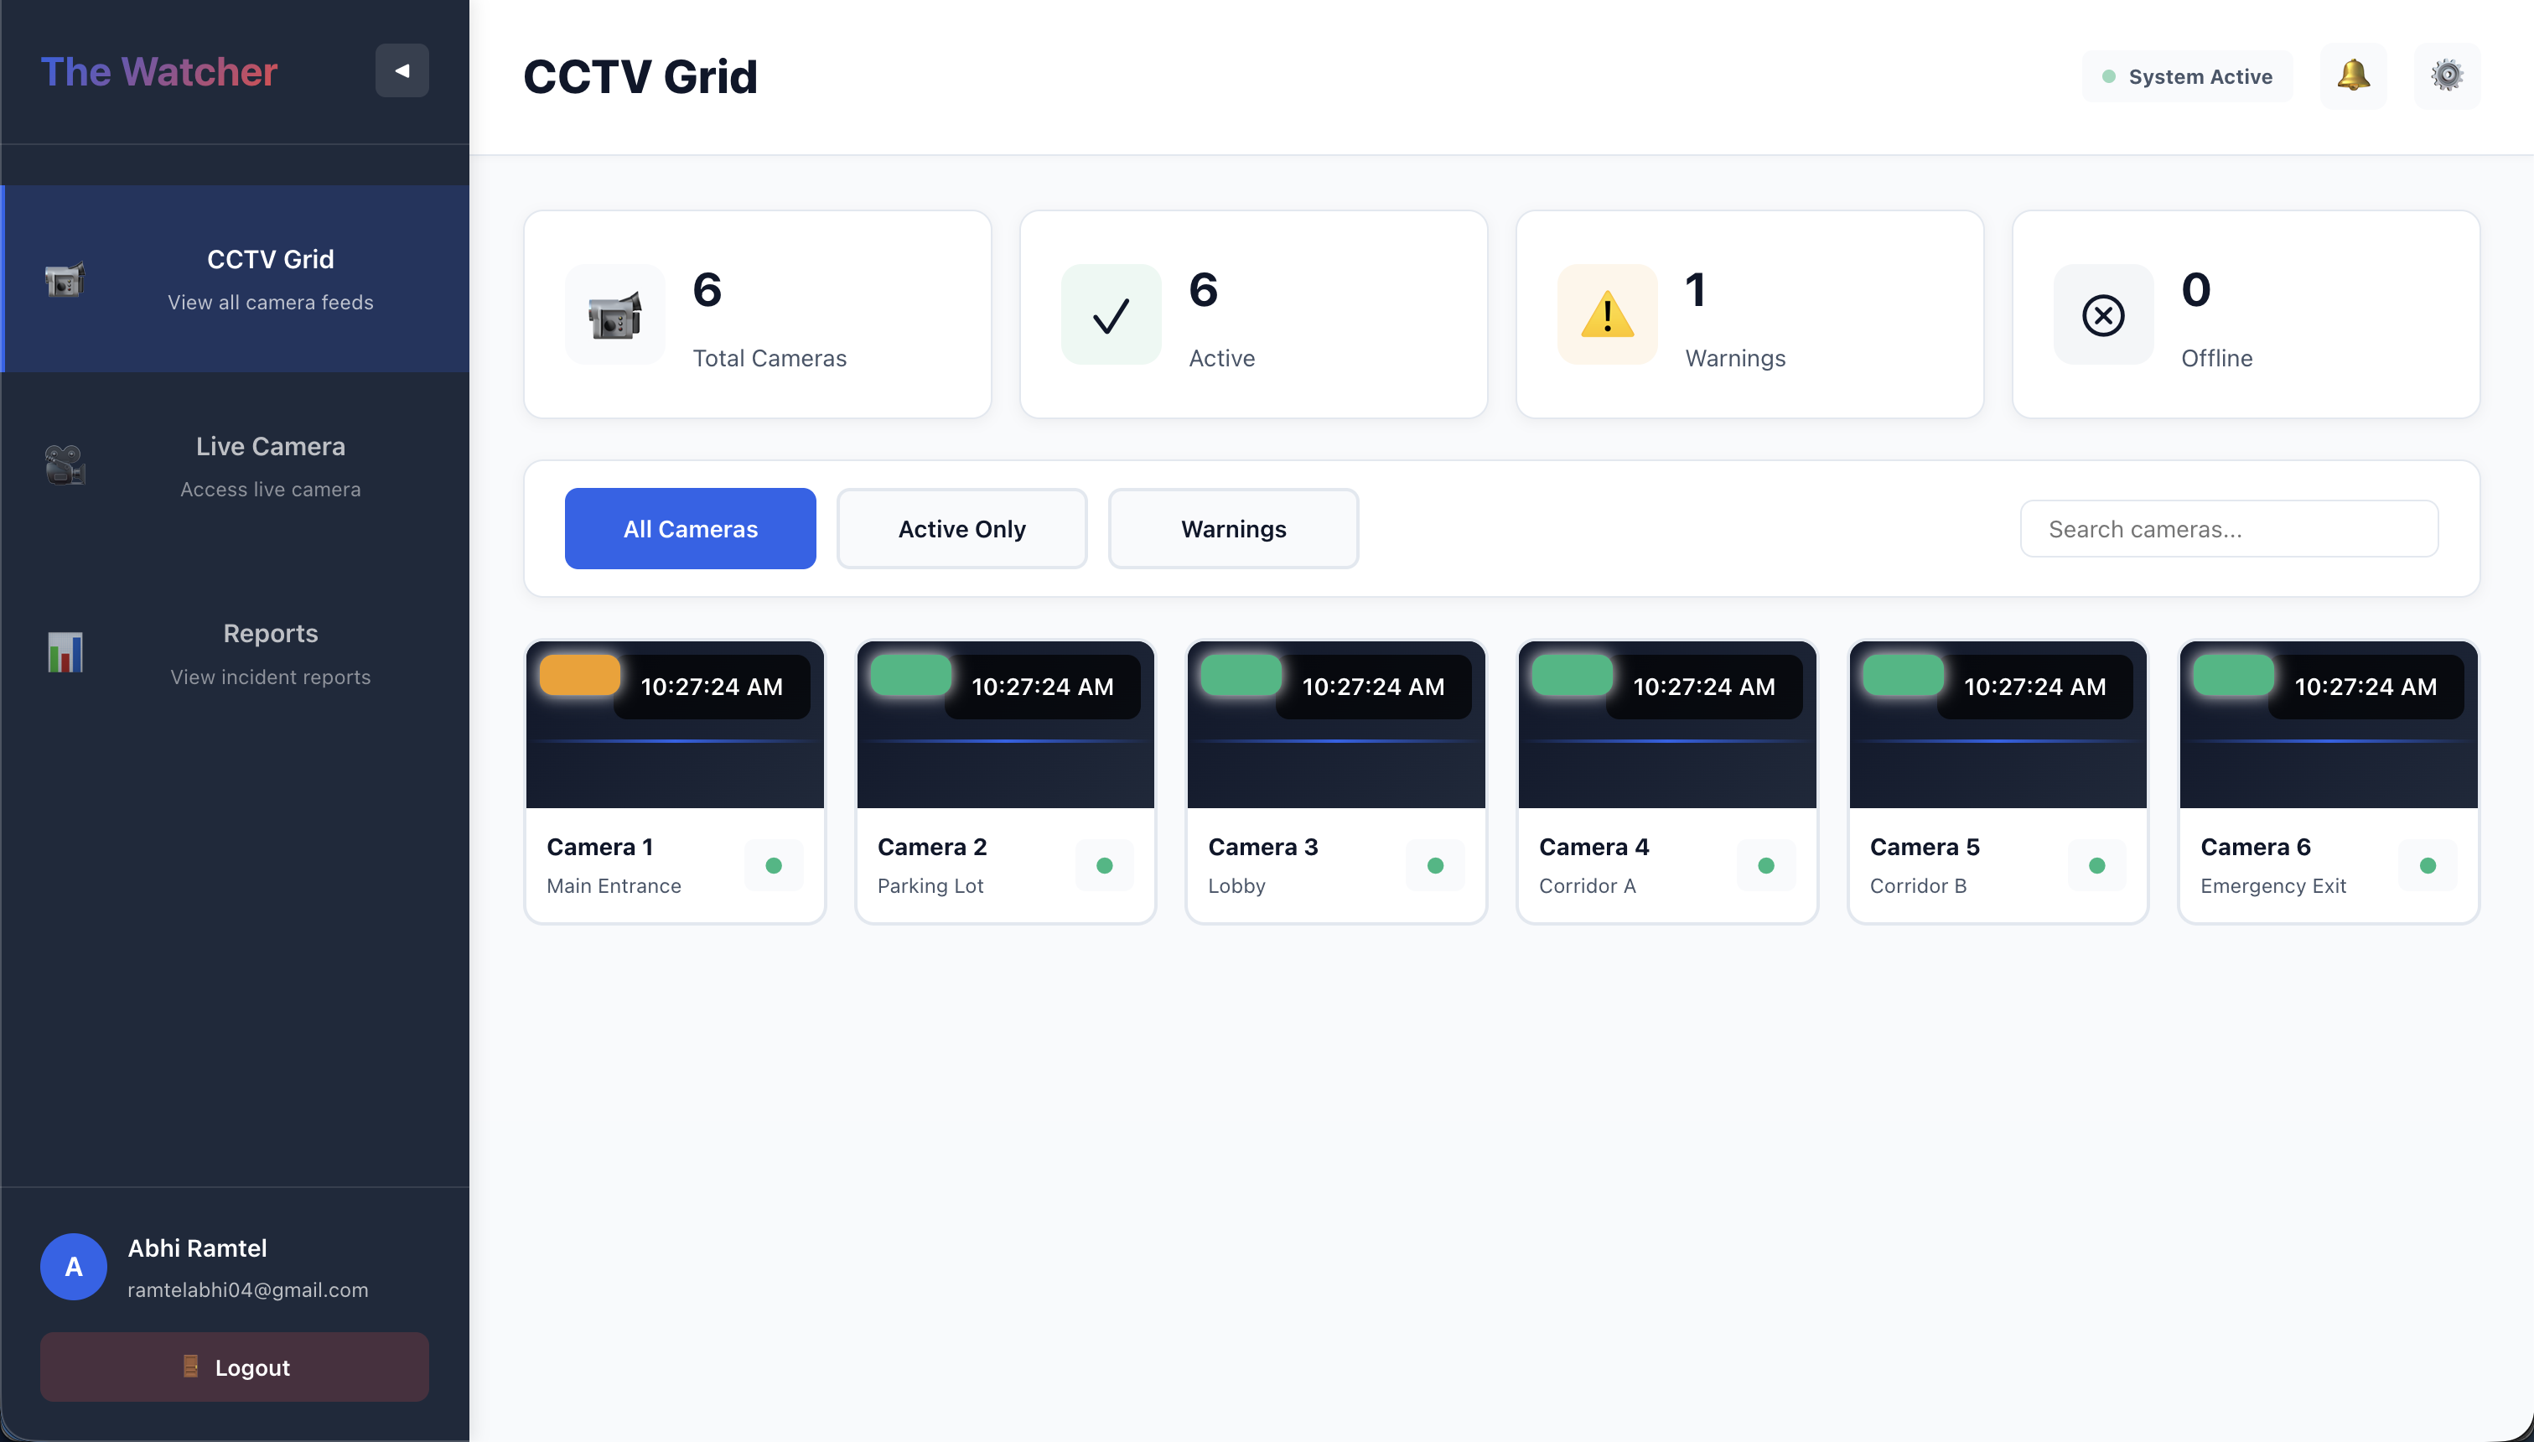This screenshot has height=1442, width=2534.
Task: Switch to All Cameras filter
Action: tap(689, 529)
